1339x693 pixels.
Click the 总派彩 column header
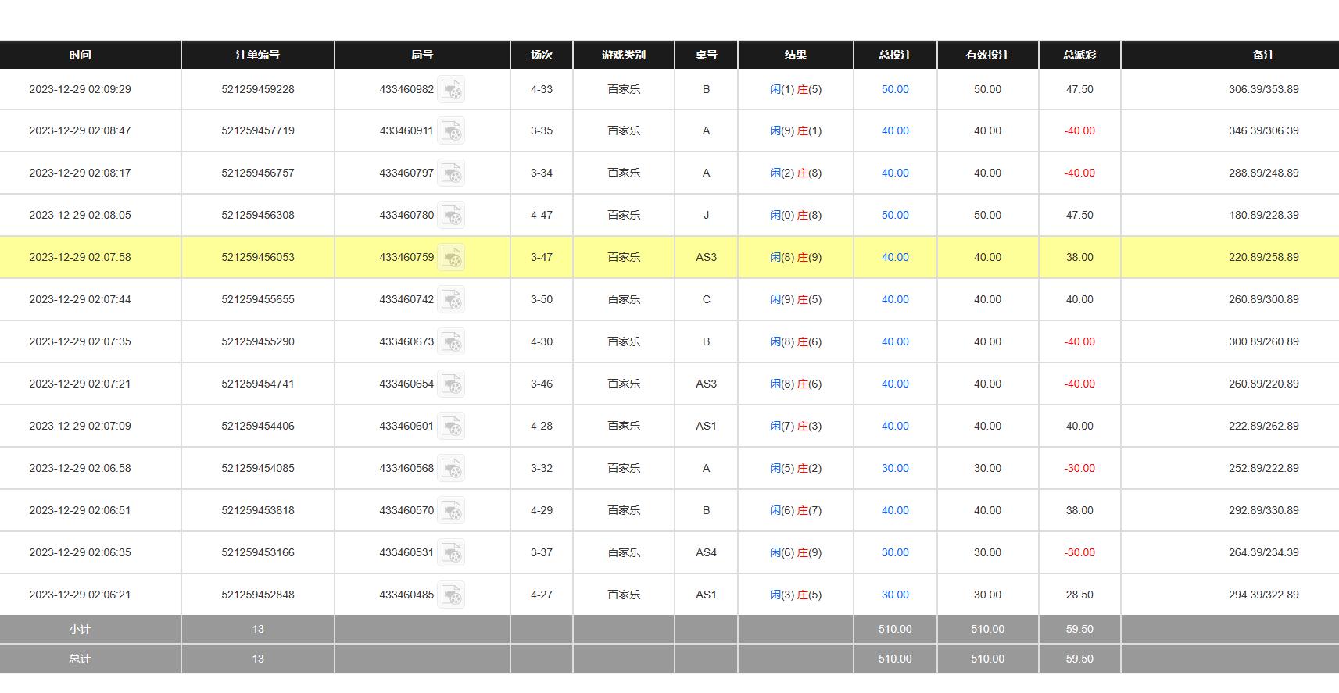coord(1079,55)
